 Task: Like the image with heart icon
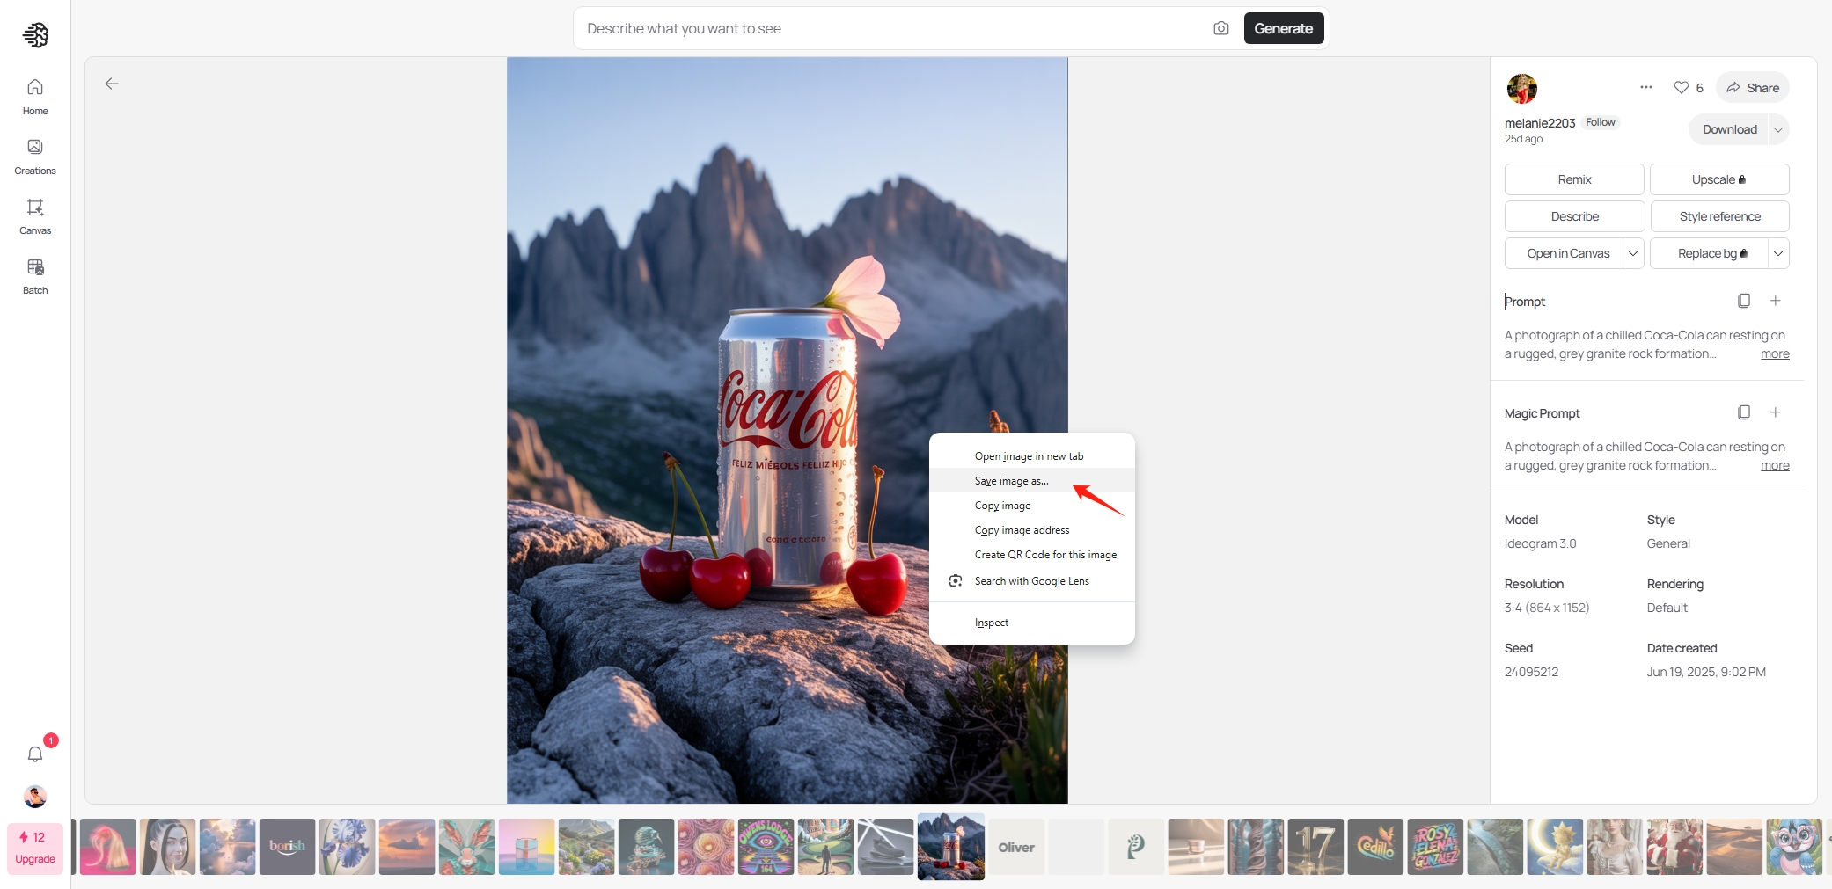click(x=1682, y=87)
